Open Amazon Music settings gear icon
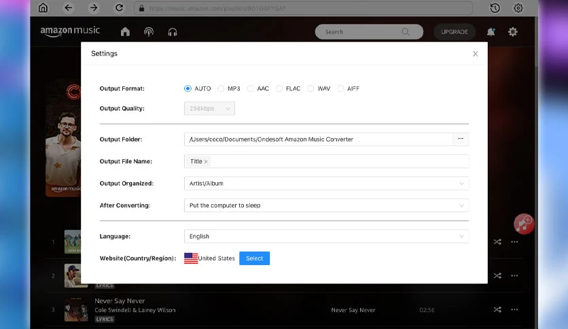 click(512, 32)
